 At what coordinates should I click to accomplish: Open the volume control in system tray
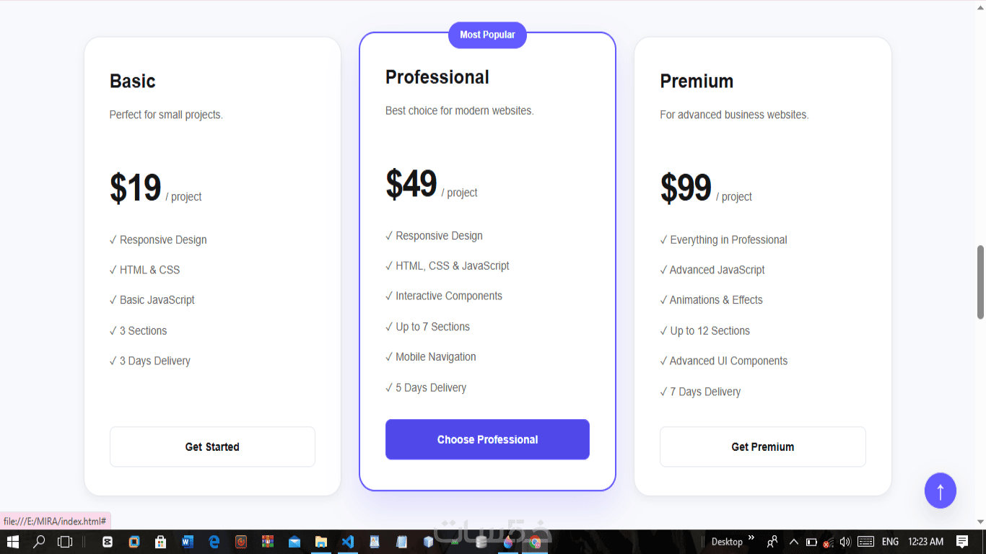pos(845,542)
